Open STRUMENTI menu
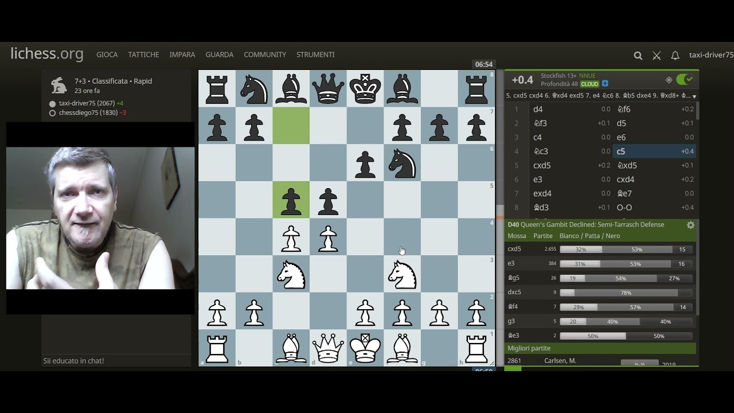The height and width of the screenshot is (413, 734). tap(315, 54)
